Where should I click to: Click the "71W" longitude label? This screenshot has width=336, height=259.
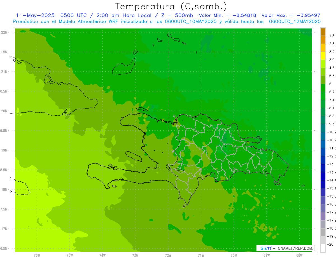pyautogui.click(x=201, y=255)
